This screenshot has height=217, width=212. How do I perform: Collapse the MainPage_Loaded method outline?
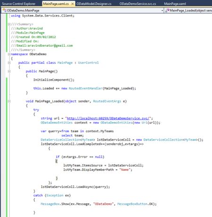click(9, 101)
